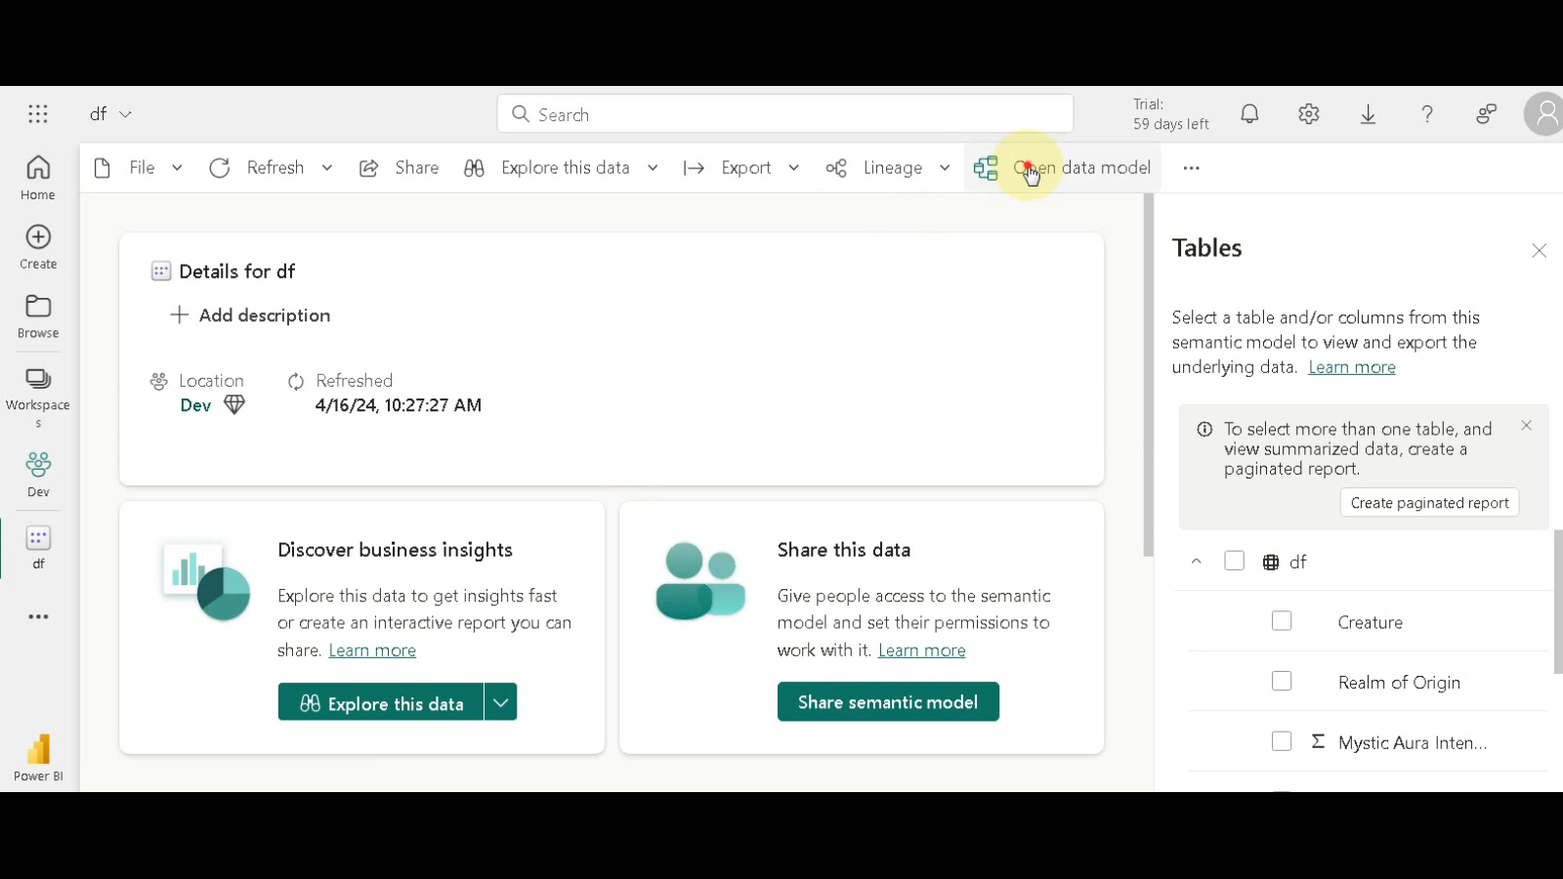Open the more options ellipsis menu

coord(1191,167)
